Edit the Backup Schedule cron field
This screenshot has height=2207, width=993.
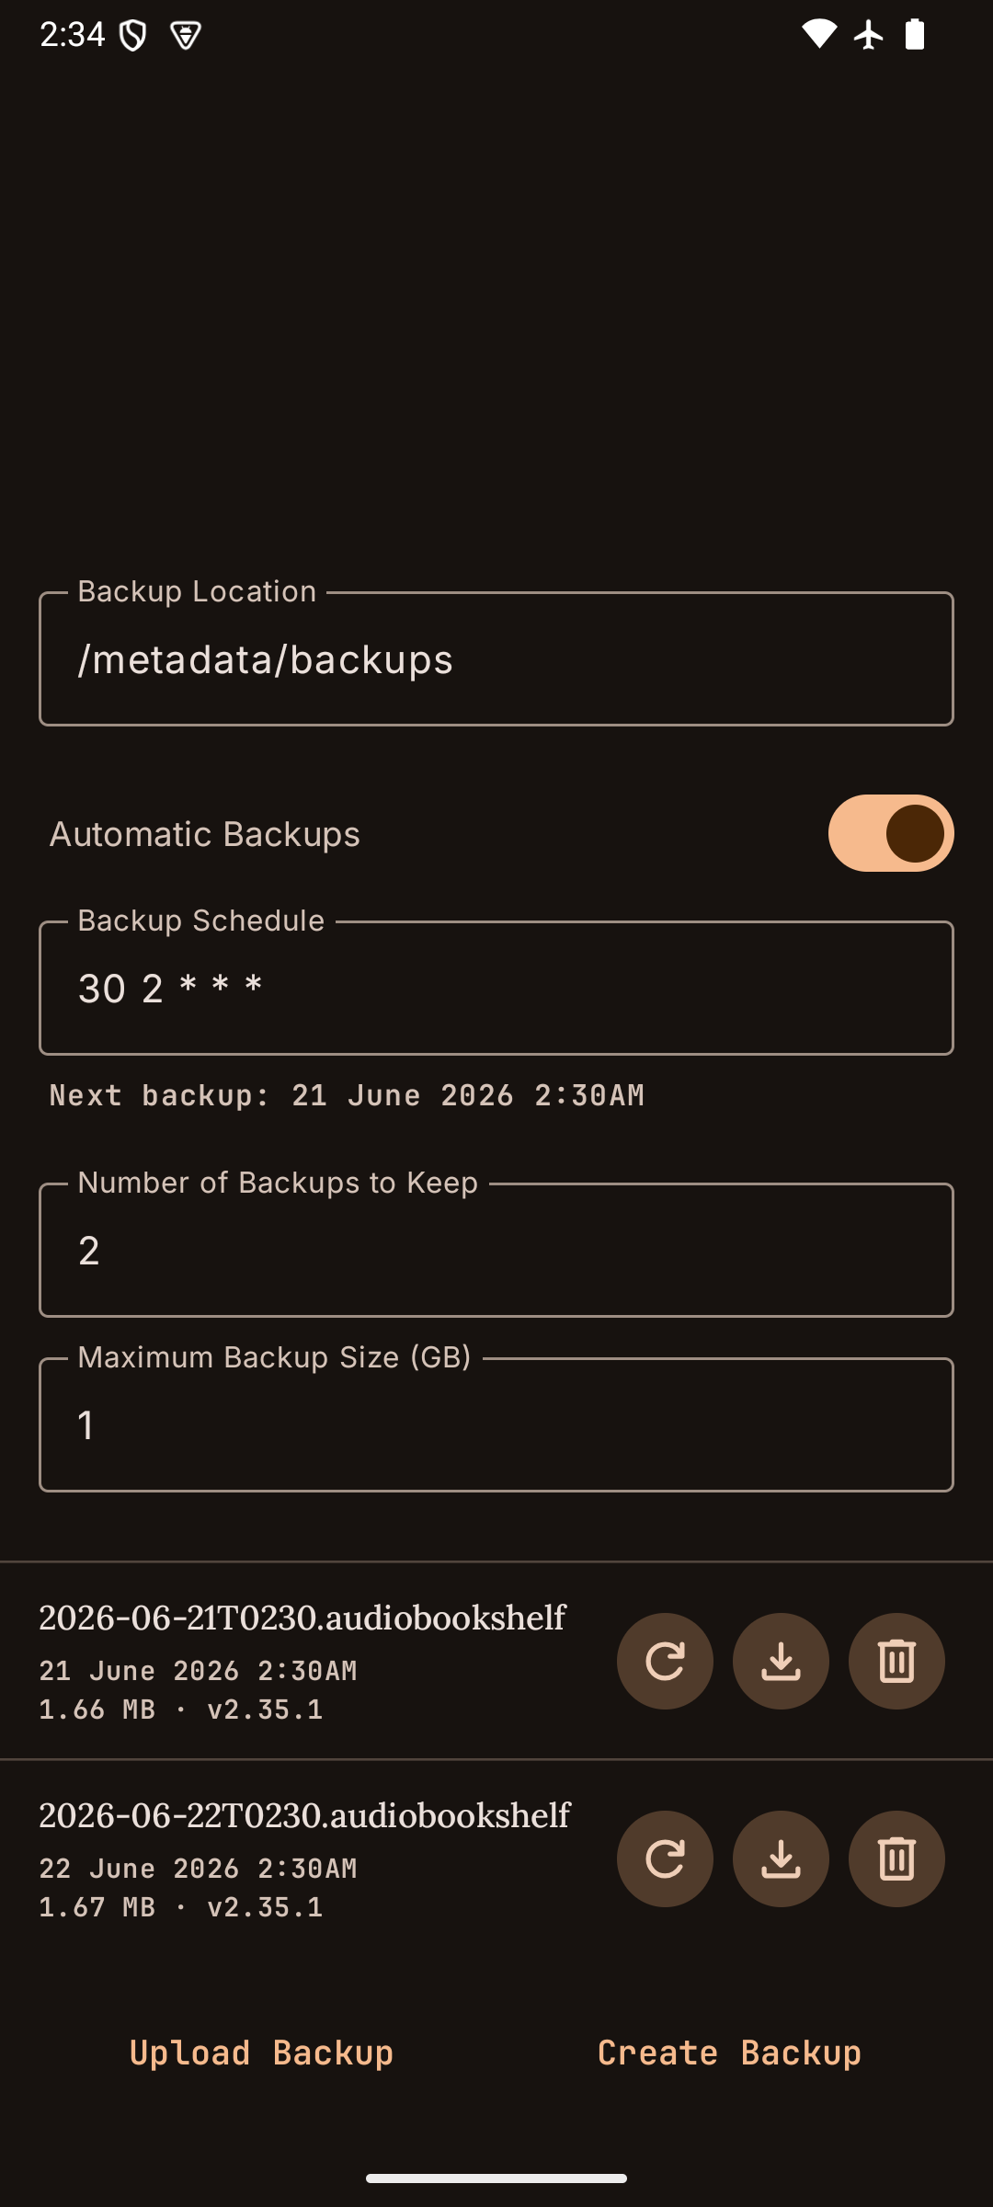pyautogui.click(x=496, y=988)
